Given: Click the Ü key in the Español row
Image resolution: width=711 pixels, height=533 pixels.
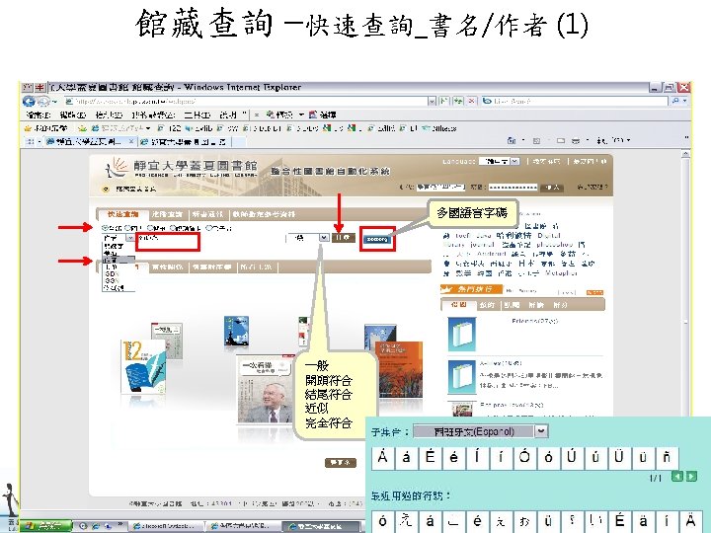Looking at the screenshot, I should tap(619, 457).
